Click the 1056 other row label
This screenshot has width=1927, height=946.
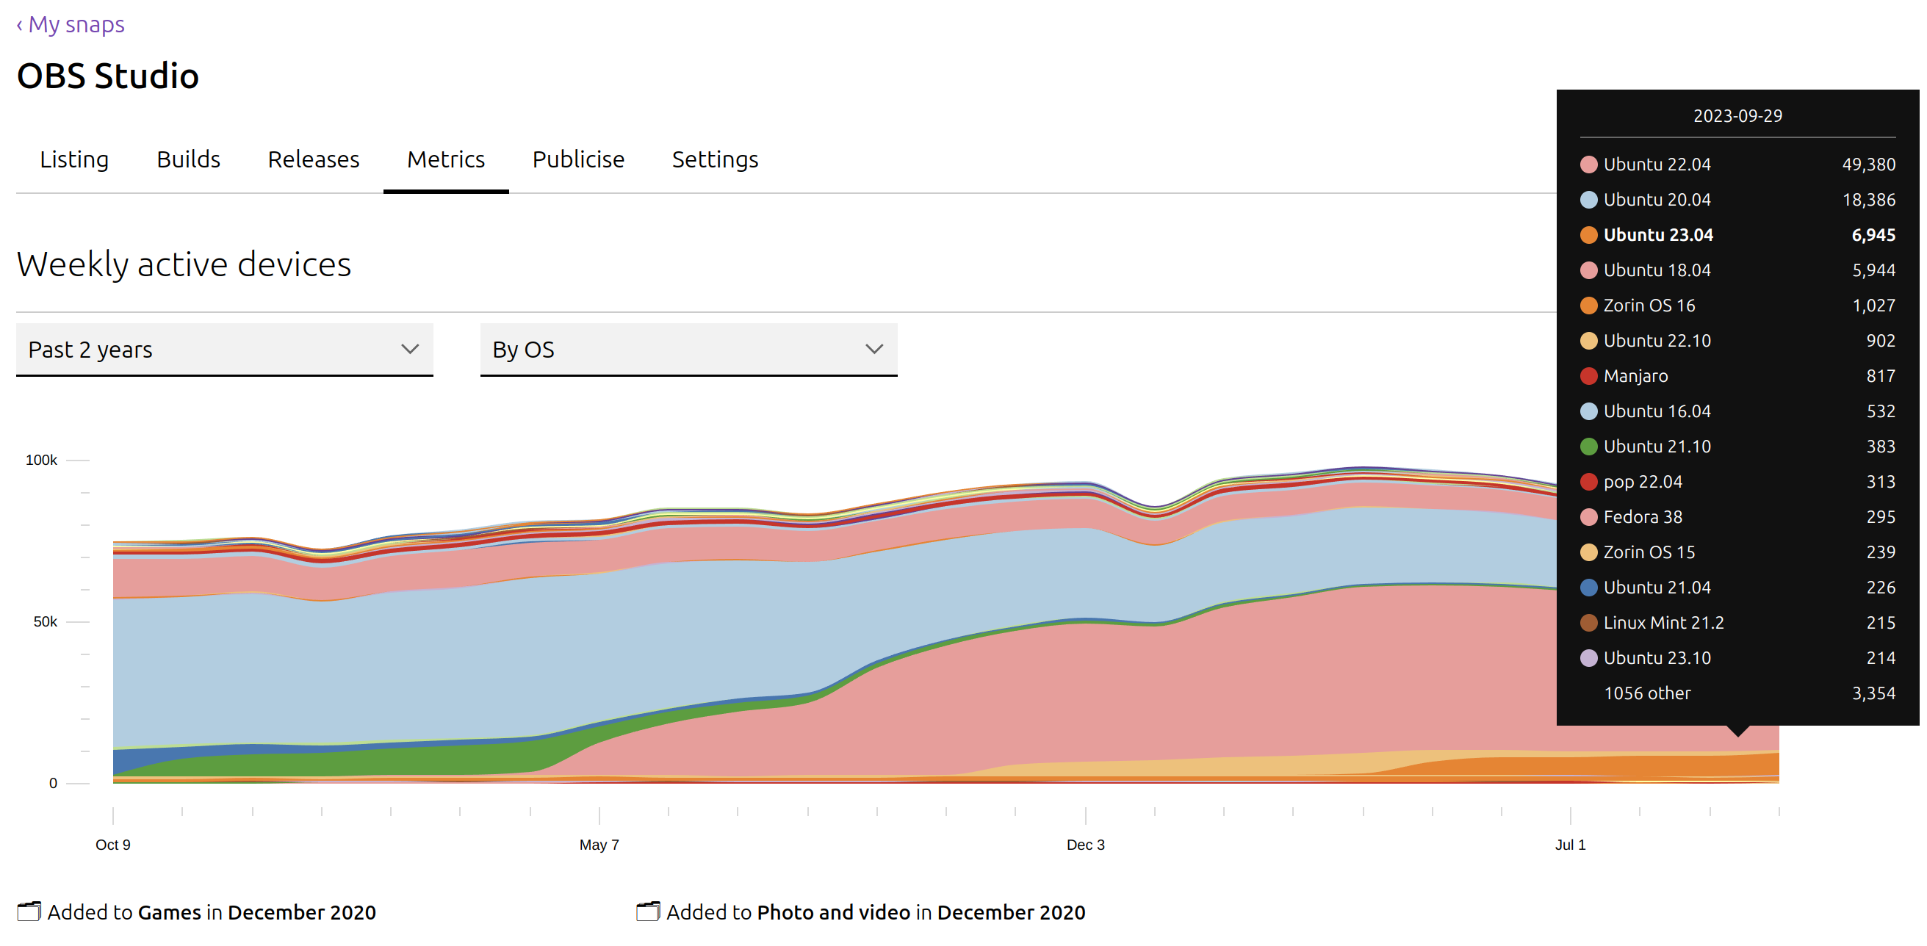(1646, 693)
